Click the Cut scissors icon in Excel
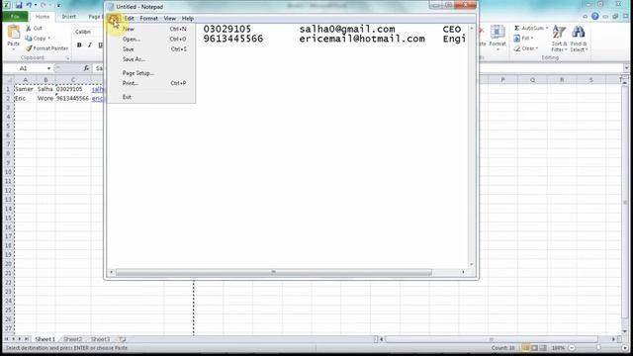Viewport: 633px width, 356px height. click(29, 29)
